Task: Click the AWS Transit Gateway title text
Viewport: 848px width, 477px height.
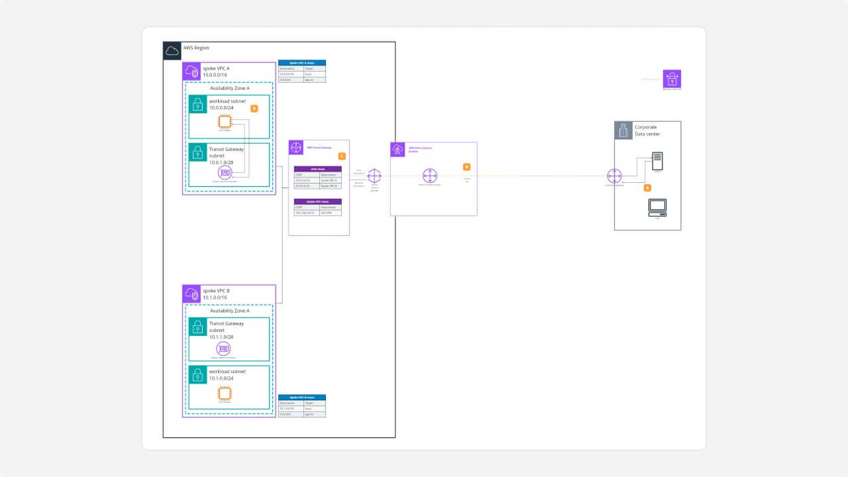Action: coord(319,147)
